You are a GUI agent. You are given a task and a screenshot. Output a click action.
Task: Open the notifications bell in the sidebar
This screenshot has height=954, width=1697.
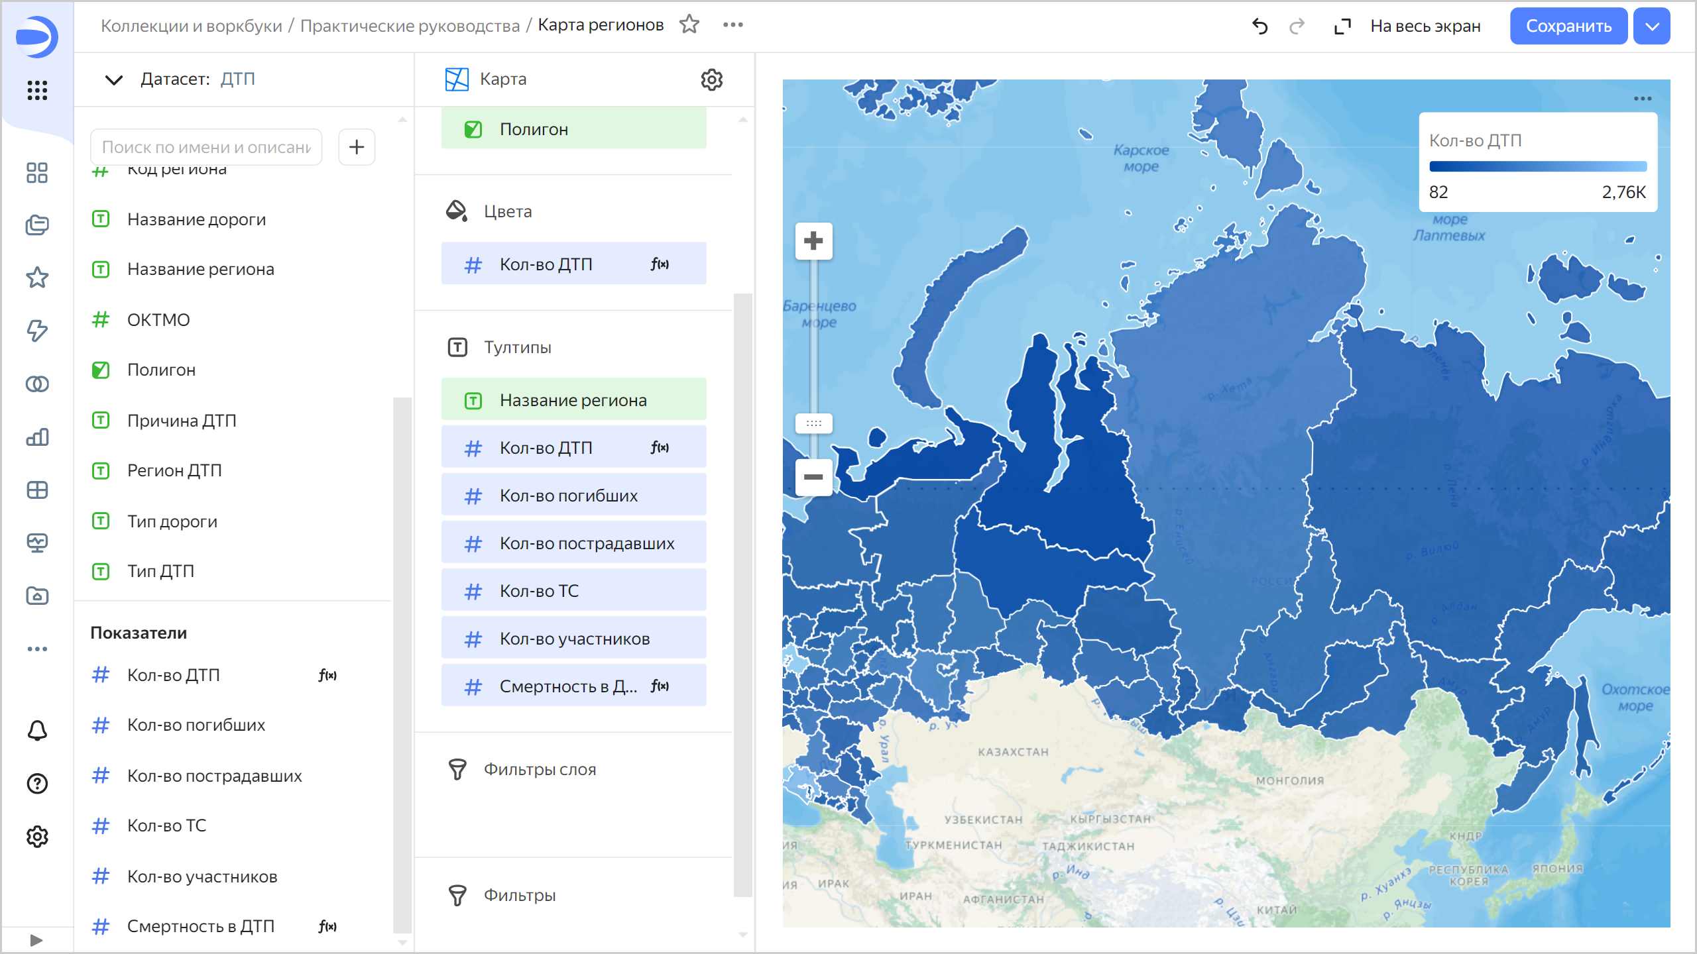click(x=37, y=731)
